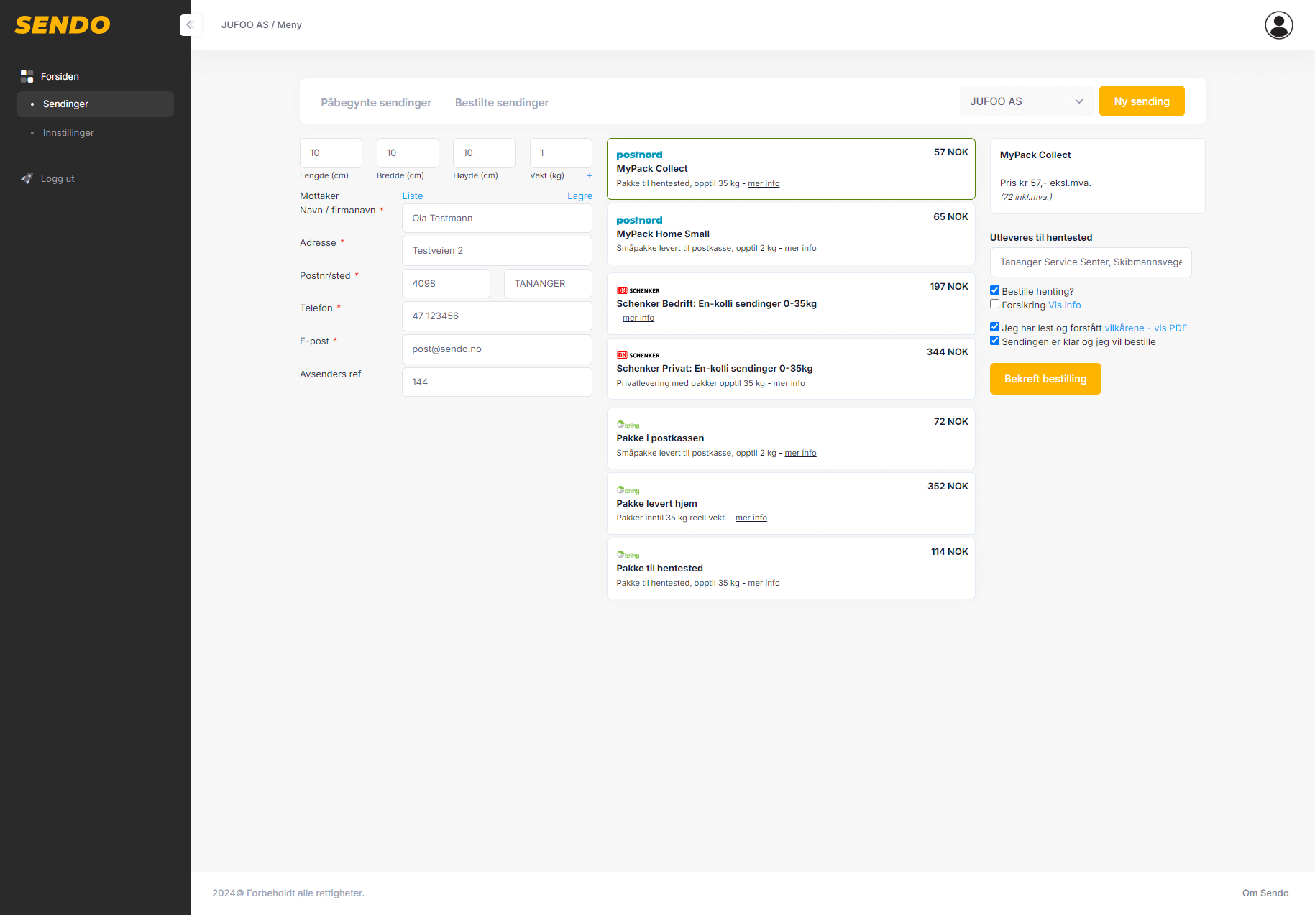The height and width of the screenshot is (915, 1315).
Task: Select Schenker Bedrift 197 NOK option
Action: pos(791,304)
